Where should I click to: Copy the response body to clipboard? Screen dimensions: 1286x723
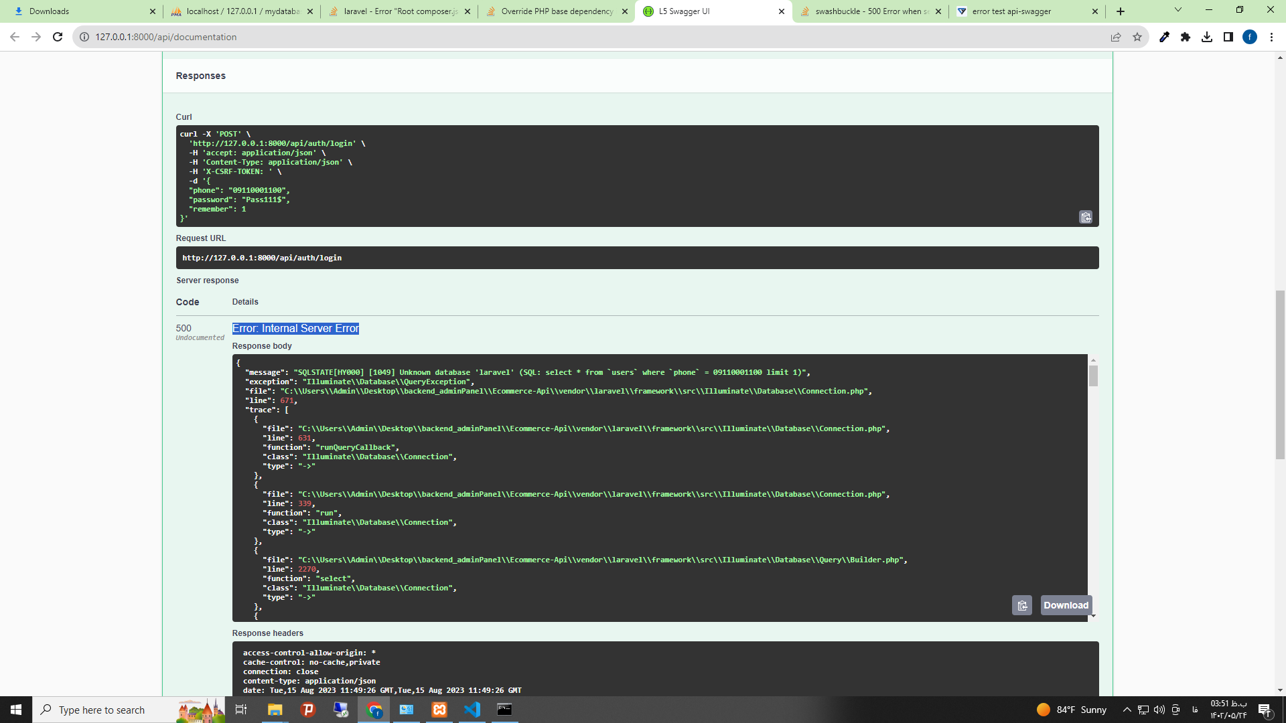1021,605
